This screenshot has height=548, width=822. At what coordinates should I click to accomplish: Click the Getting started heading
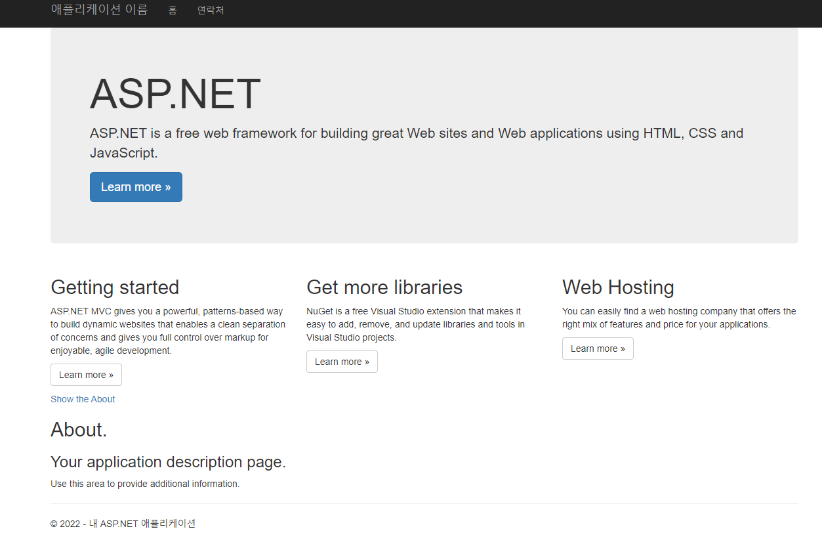[115, 287]
